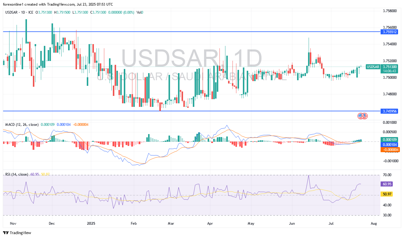Click the MACD signal value tag 0.000104
The image size is (404, 238).
coord(389,145)
